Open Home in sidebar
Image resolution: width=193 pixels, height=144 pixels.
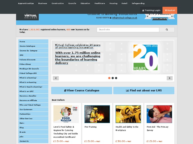pos(33,42)
